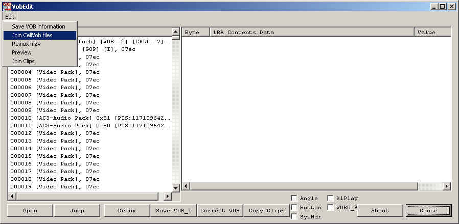
Task: Select row 000004 [Video Pack]
Action: [x=89, y=72]
